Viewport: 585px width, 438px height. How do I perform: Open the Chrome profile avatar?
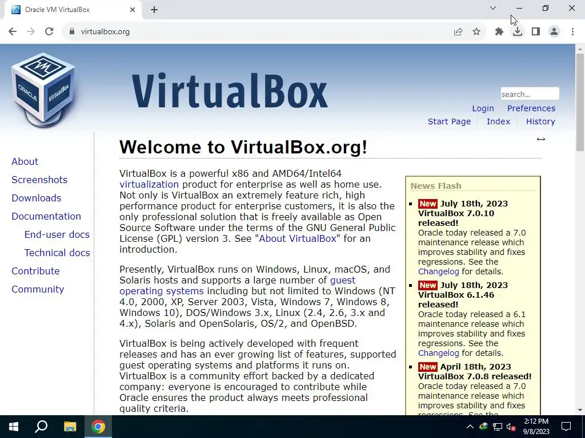click(x=554, y=32)
